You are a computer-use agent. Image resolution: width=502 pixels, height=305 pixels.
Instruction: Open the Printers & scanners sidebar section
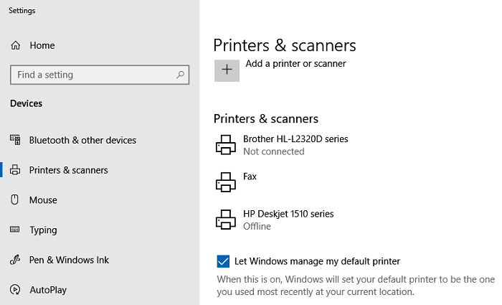[x=68, y=170]
